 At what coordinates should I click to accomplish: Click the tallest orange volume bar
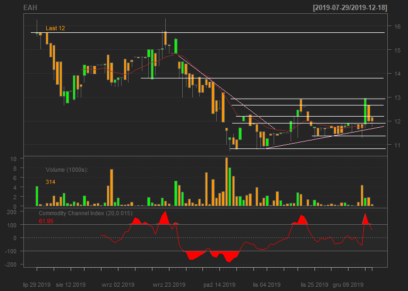click(226, 182)
